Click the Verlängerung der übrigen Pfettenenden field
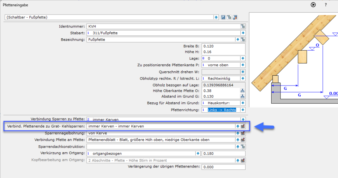The width and height of the screenshot is (338, 178). click(x=223, y=167)
